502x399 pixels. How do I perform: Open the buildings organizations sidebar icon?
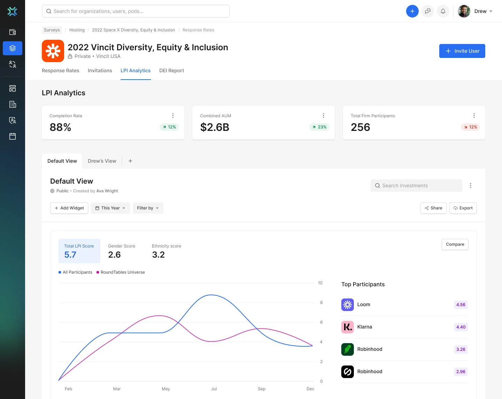(x=13, y=104)
